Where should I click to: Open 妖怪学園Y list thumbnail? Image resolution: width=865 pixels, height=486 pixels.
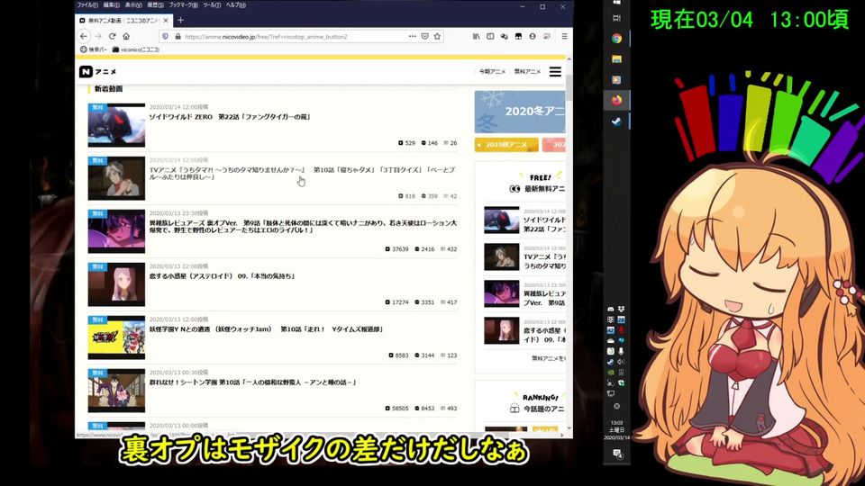pos(116,337)
